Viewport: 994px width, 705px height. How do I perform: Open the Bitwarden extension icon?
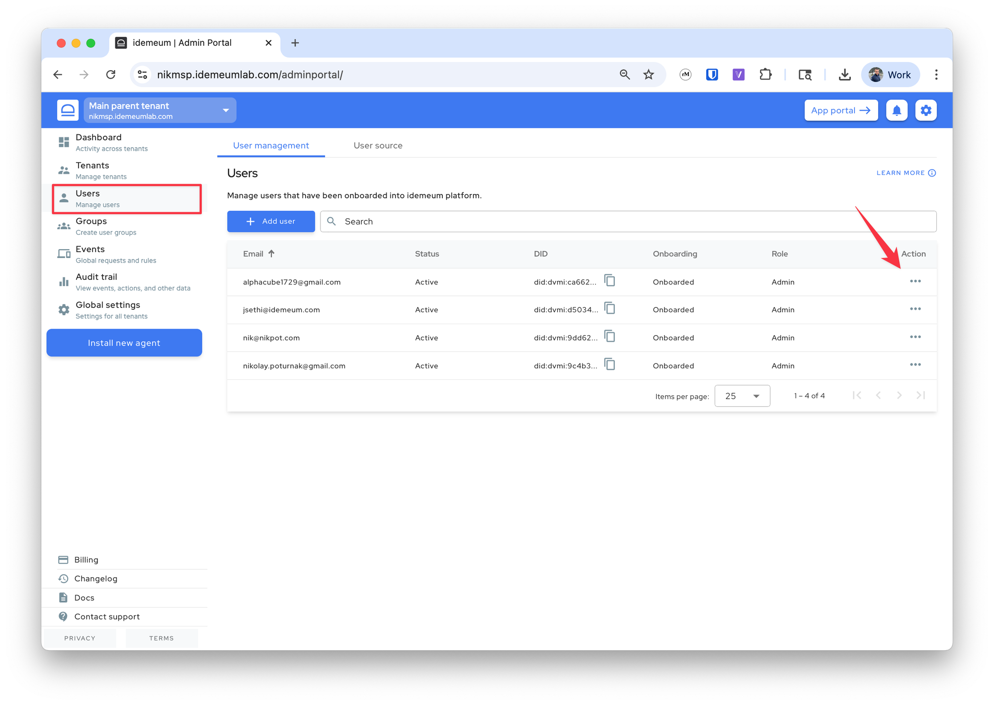(712, 75)
